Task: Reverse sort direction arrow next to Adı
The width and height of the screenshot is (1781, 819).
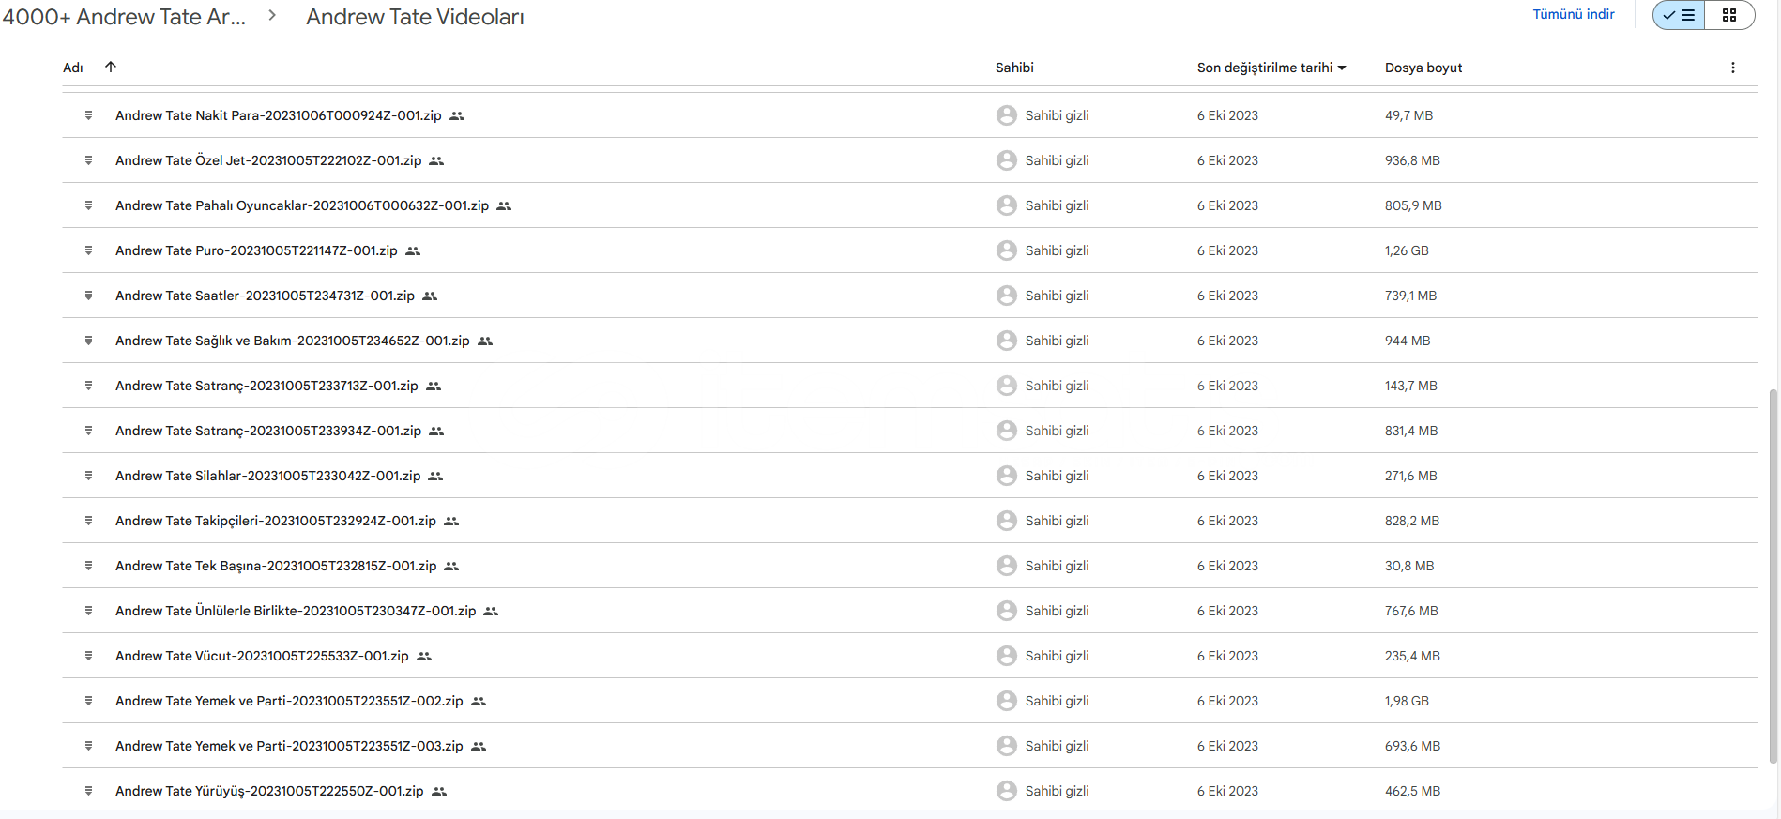Action: coord(111,67)
